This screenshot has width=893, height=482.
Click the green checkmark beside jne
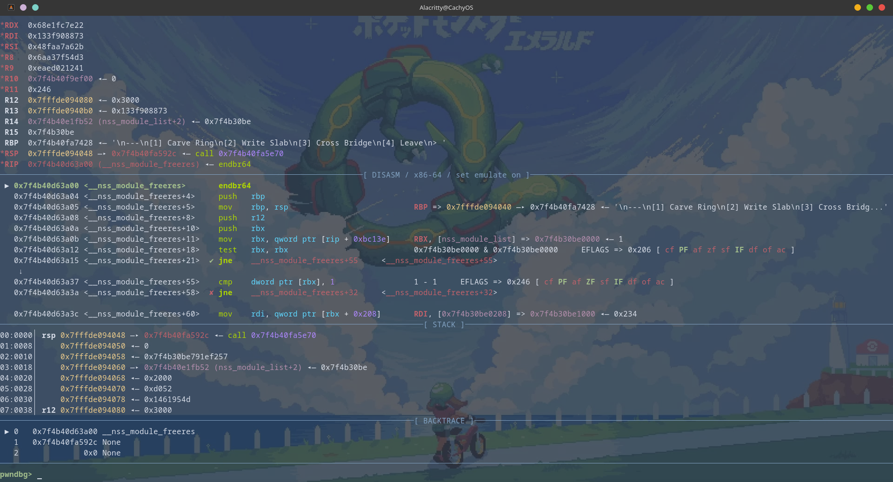[x=212, y=260]
